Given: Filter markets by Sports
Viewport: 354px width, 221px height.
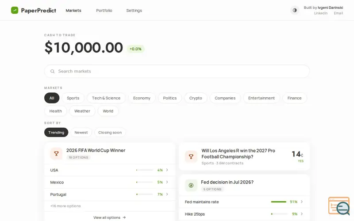Looking at the screenshot, I should pos(73,98).
